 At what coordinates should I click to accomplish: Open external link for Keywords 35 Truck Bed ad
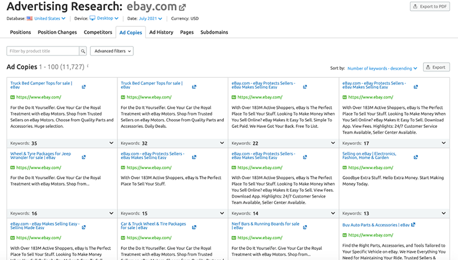click(84, 87)
